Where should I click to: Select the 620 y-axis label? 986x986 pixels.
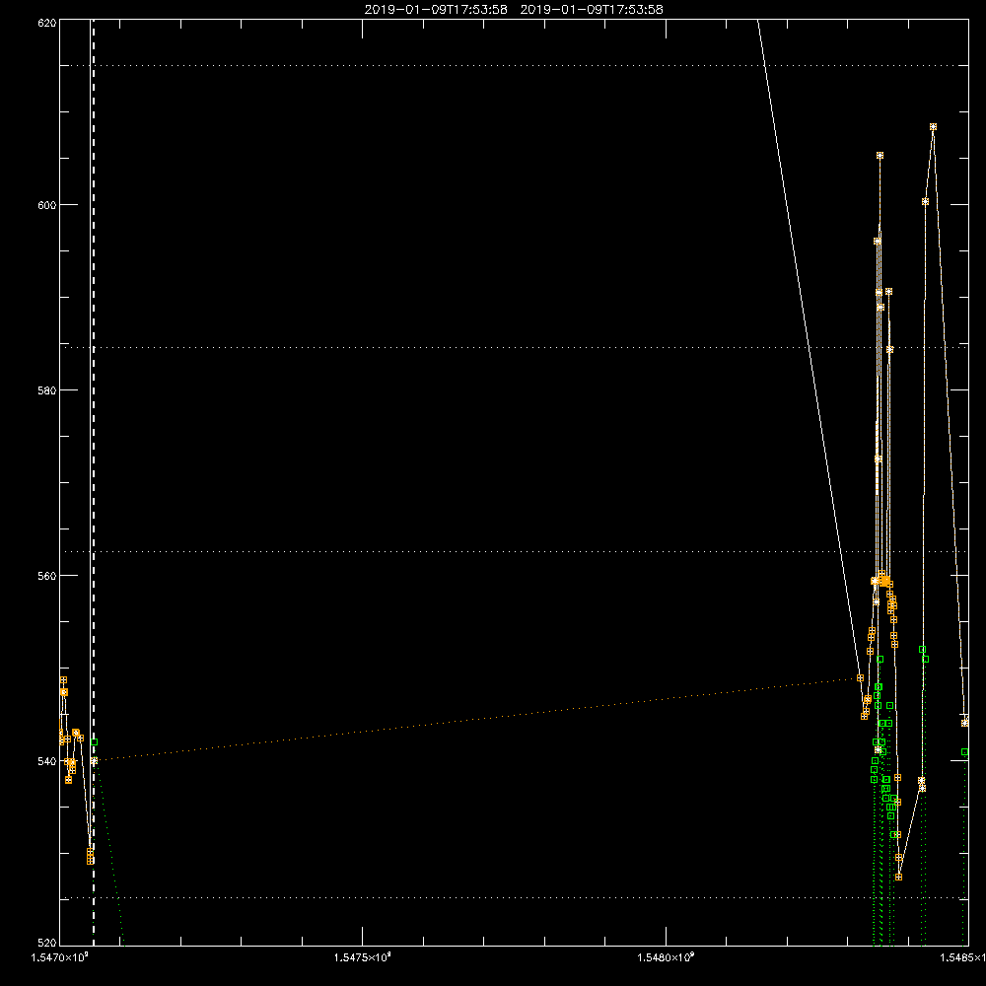click(47, 23)
